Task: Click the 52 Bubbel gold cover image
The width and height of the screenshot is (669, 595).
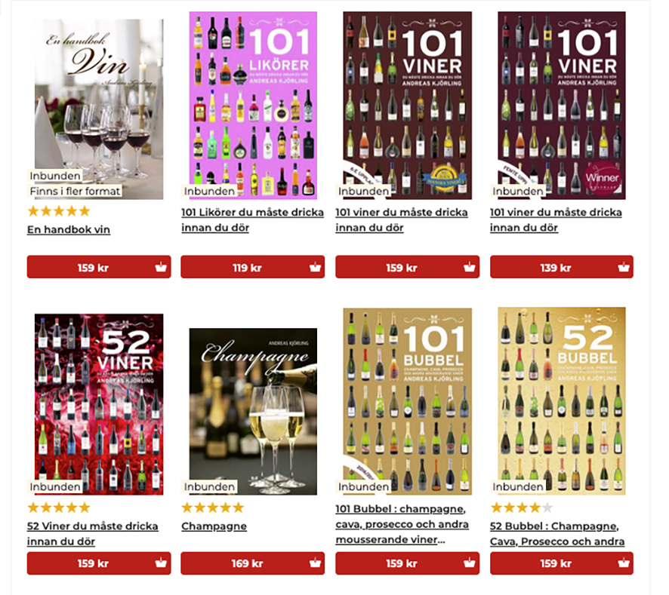Action: [x=562, y=401]
